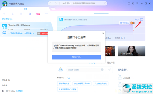Click the trash delete task icon

pos(30,14)
